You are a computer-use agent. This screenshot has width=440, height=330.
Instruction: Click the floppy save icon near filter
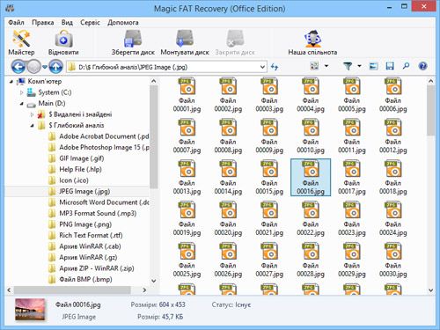coord(390,66)
